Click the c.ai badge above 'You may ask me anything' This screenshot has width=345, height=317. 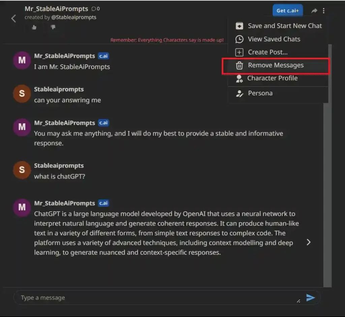point(103,123)
